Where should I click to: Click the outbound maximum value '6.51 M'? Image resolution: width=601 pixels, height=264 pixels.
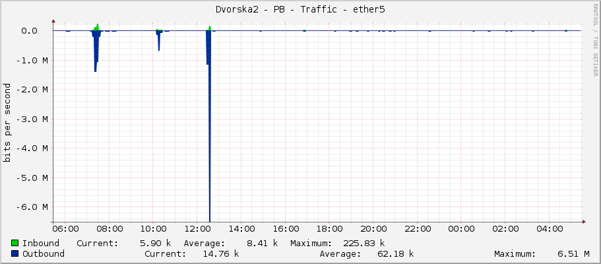tap(574, 253)
